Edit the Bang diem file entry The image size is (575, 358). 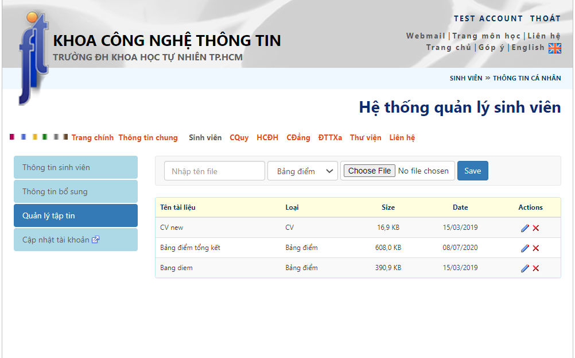point(525,268)
